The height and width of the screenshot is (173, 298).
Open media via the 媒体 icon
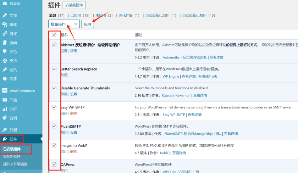(x=5, y=24)
